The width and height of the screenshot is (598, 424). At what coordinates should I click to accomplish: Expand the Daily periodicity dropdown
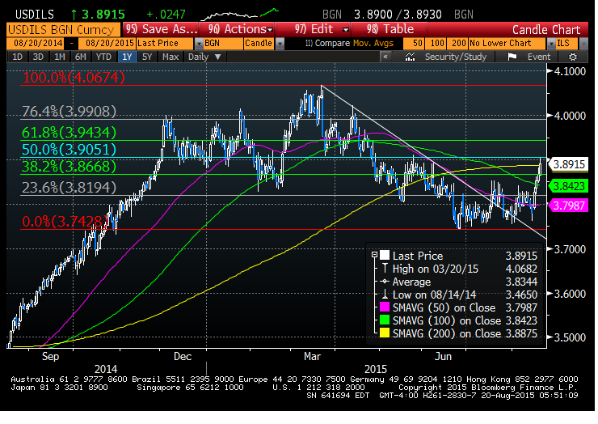pyautogui.click(x=202, y=57)
